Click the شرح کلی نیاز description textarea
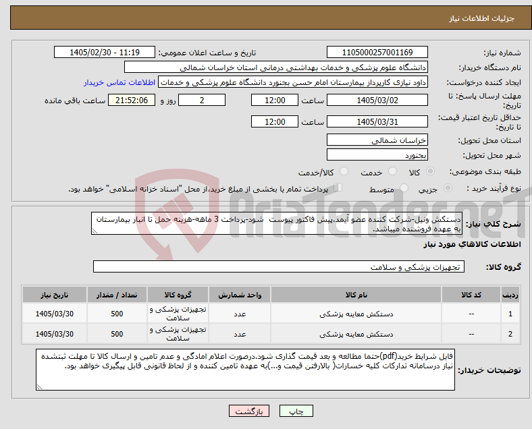 click(x=277, y=223)
